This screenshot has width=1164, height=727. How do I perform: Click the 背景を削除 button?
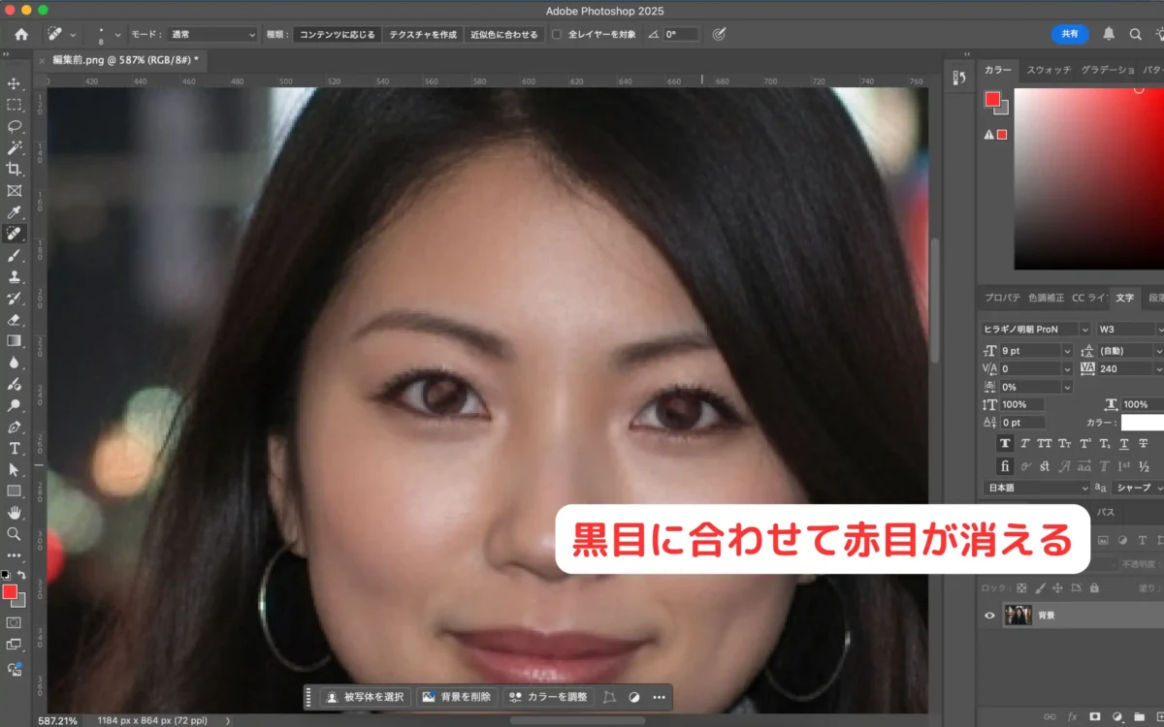pyautogui.click(x=457, y=696)
